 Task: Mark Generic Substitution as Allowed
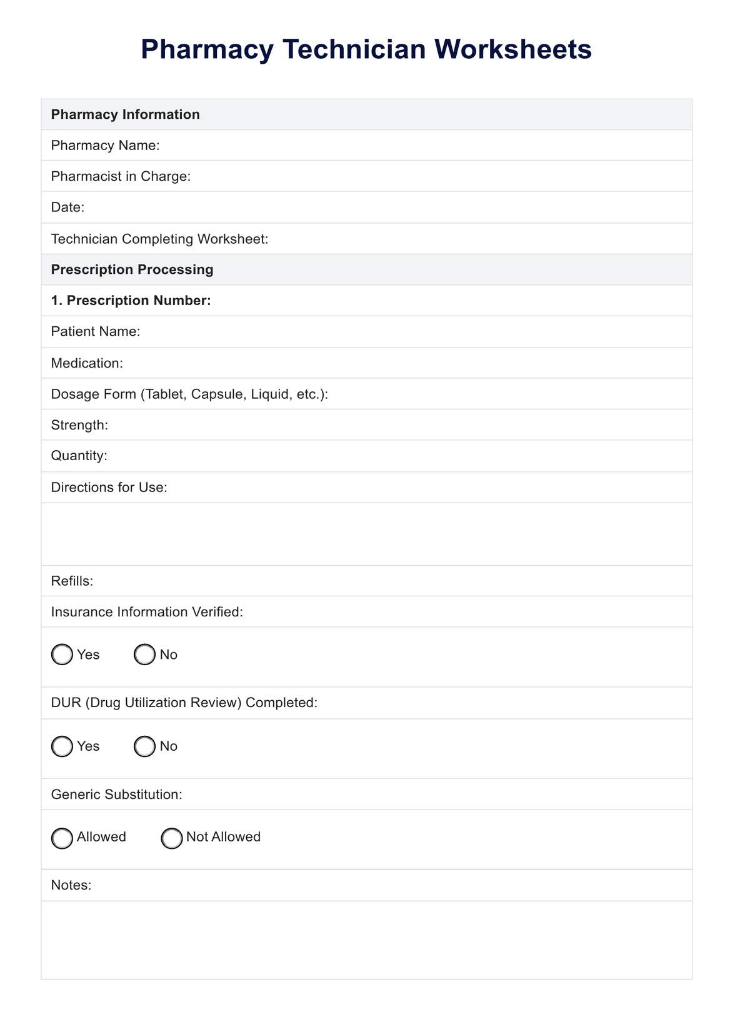(x=62, y=838)
